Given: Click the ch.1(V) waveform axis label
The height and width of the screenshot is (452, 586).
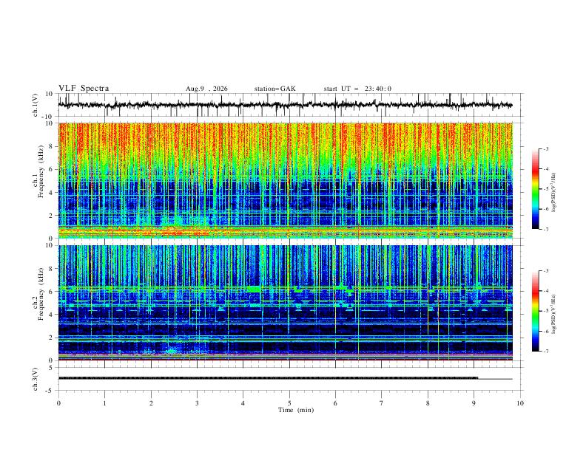Looking at the screenshot, I should pos(36,105).
